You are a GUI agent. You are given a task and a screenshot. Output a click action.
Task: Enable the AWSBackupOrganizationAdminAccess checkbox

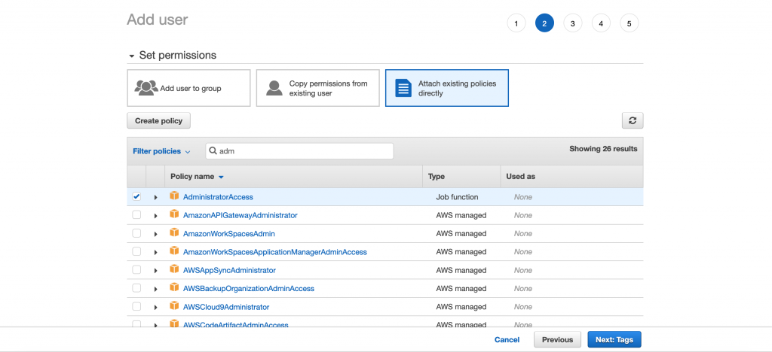click(136, 288)
